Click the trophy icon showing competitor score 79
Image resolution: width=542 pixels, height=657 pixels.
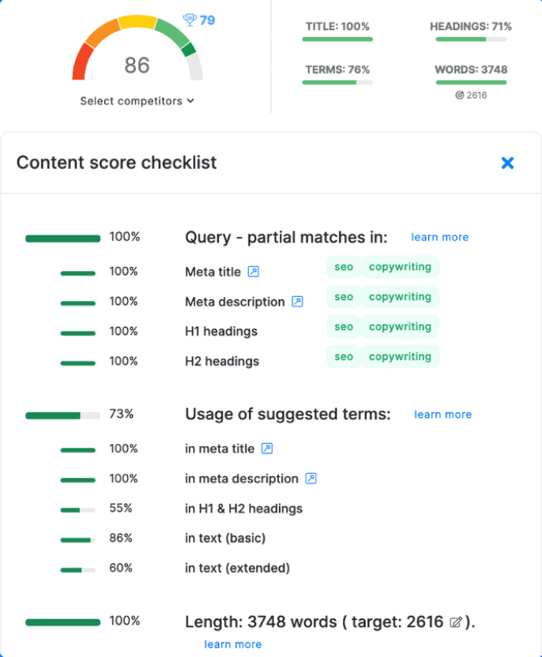[x=189, y=19]
